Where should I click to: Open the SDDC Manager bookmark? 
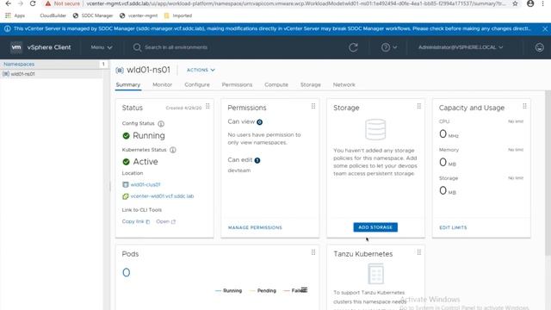(93, 15)
